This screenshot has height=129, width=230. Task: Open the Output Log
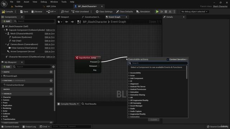tap(29, 126)
